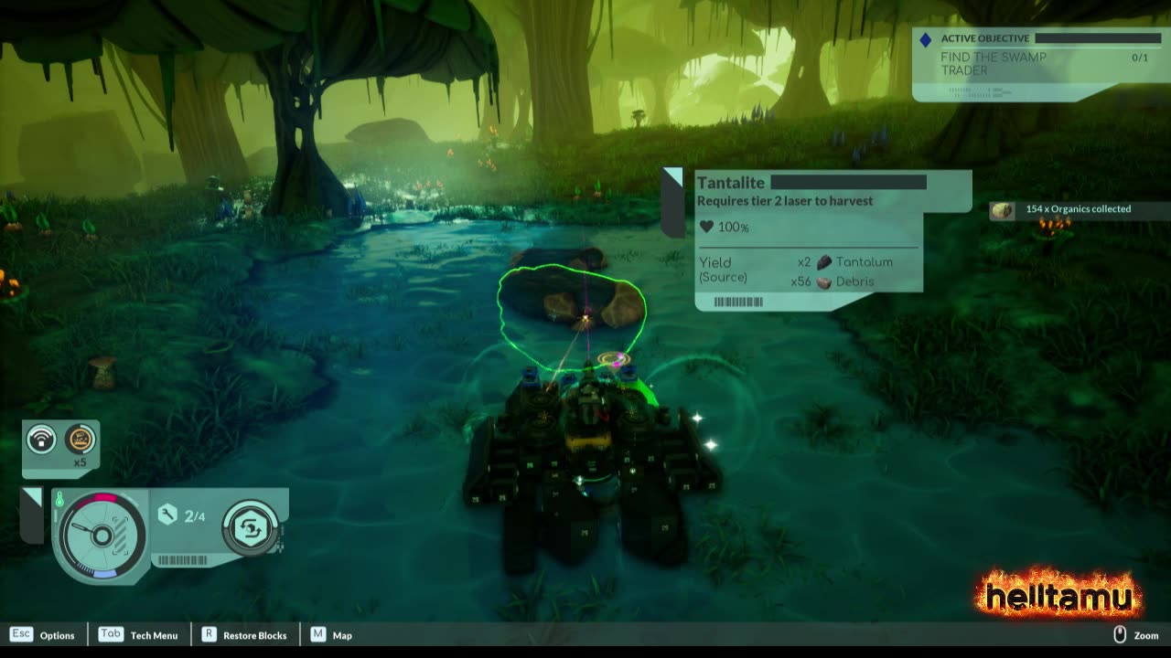Screen dimensions: 1171x658
Task: Click the mouse Zoom icon
Action: (1120, 635)
